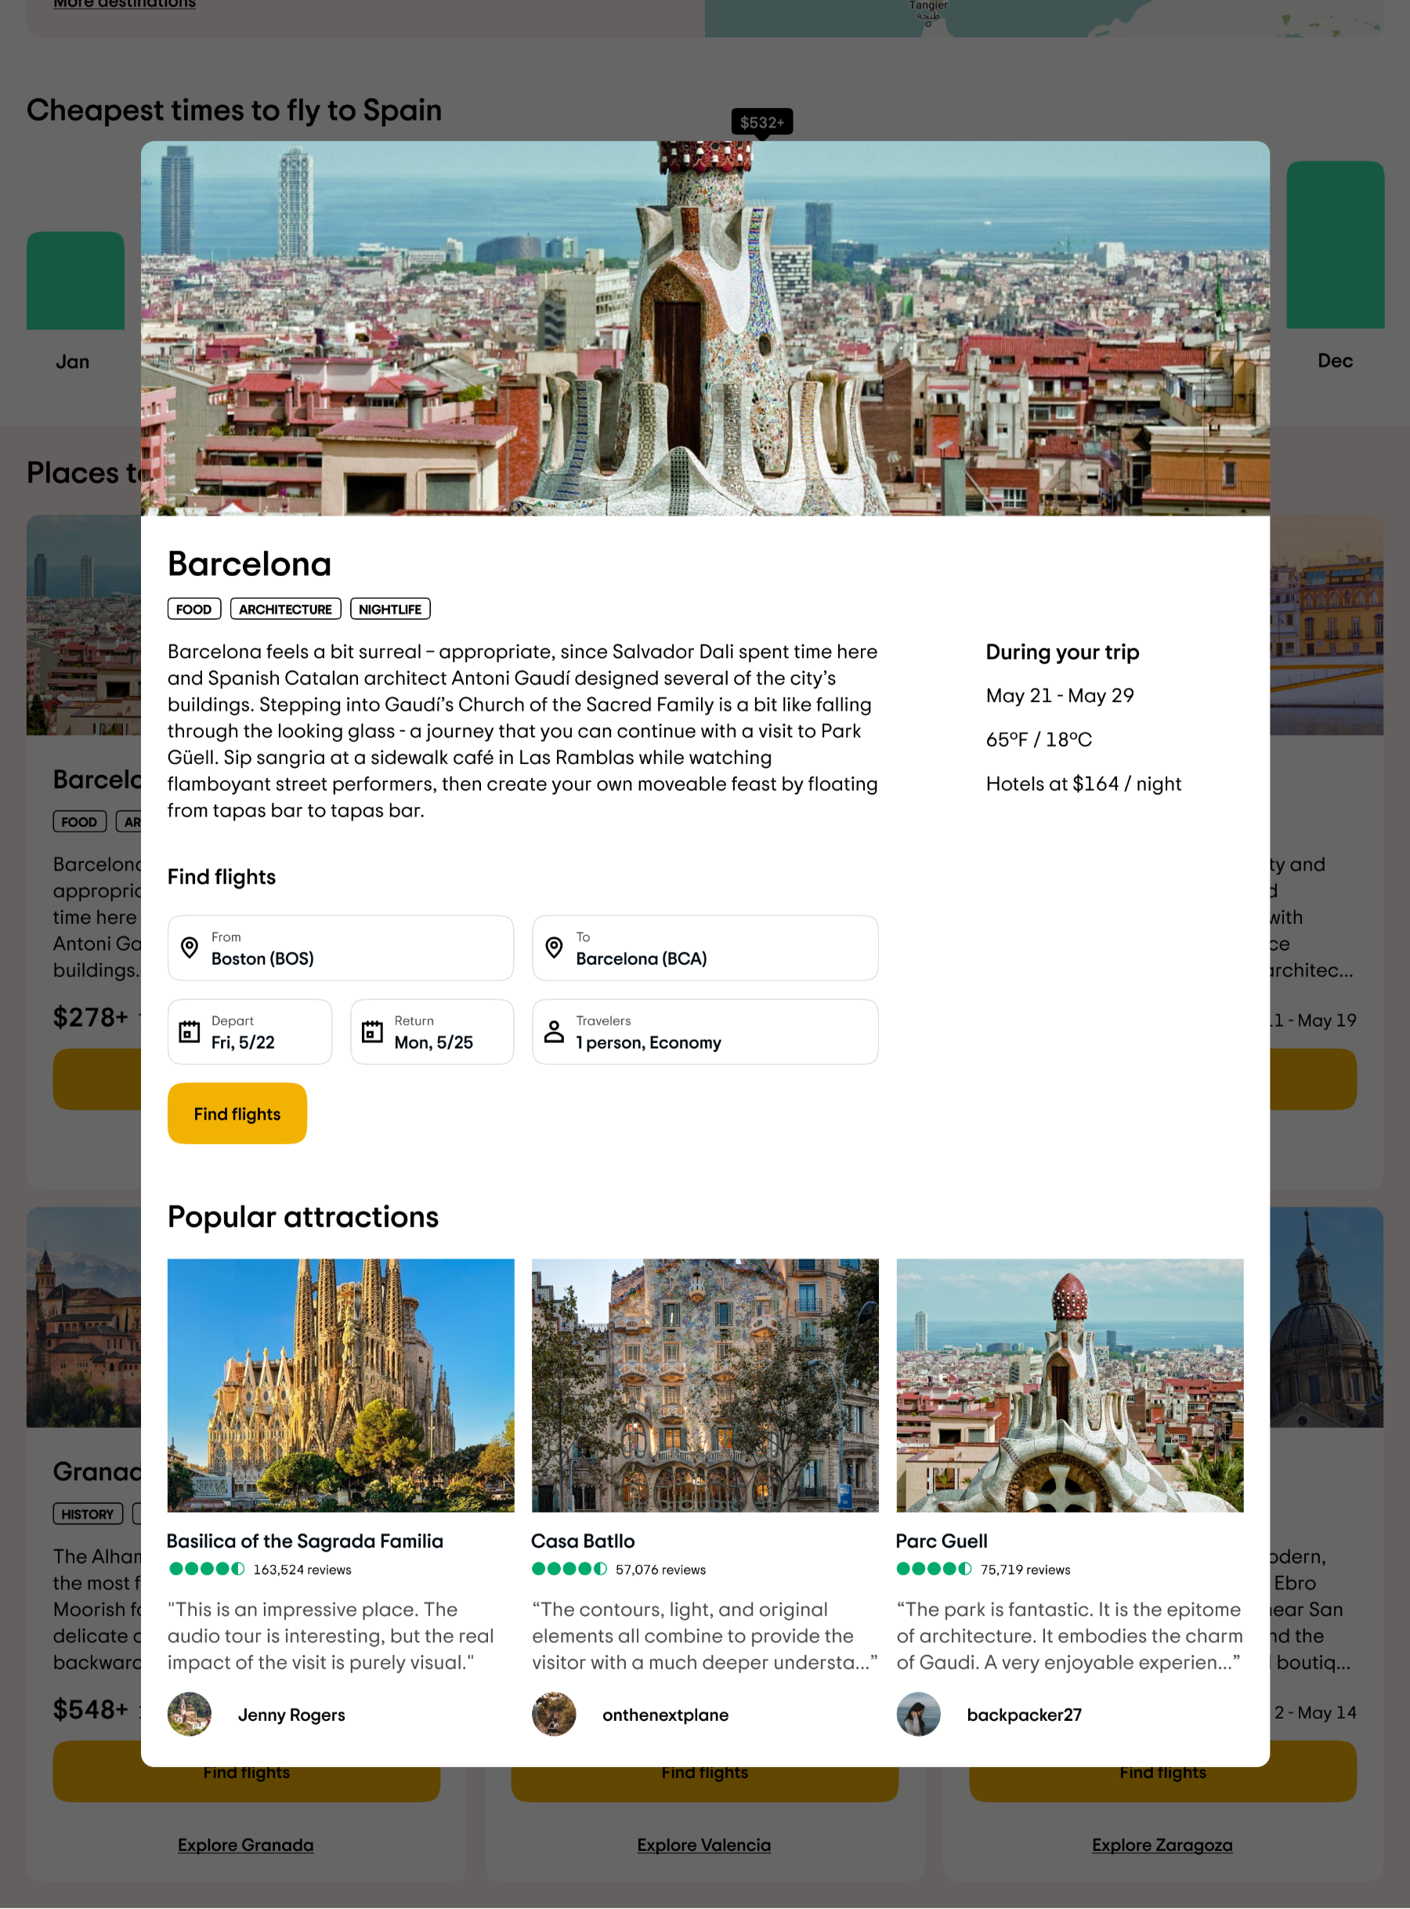Open the Travelers 1 person, Economy selector
The width and height of the screenshot is (1410, 1909).
[705, 1032]
